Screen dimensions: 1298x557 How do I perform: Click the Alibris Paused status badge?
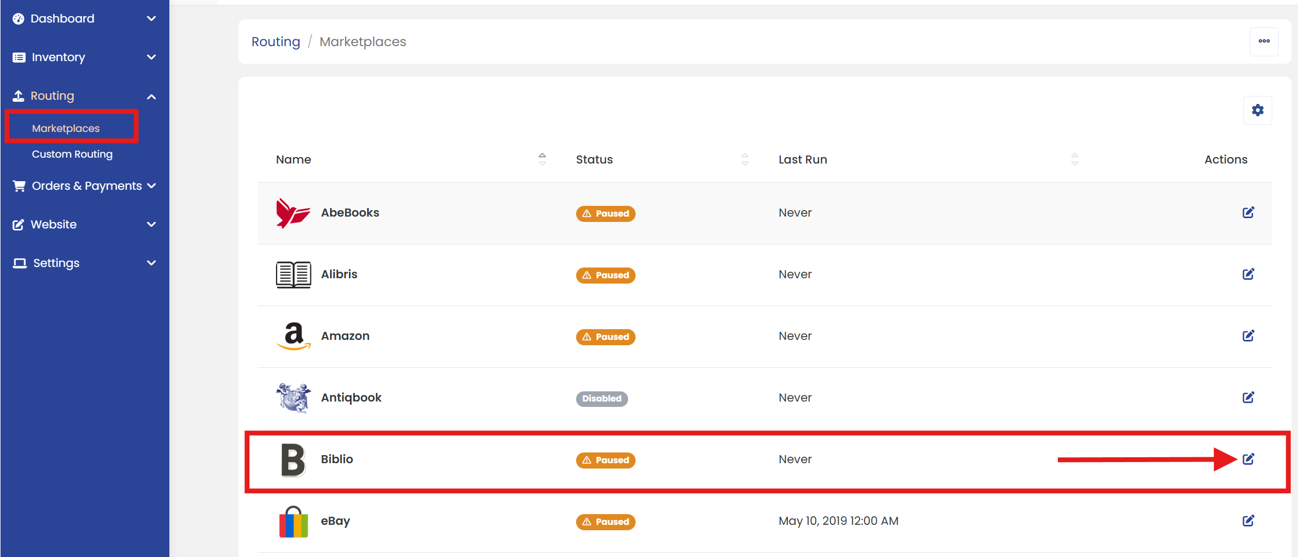pos(606,275)
